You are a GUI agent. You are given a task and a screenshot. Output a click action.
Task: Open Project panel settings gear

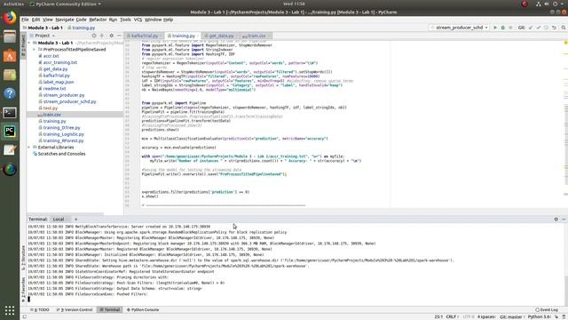[x=111, y=36]
